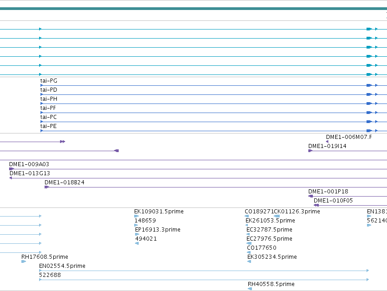This screenshot has width=387, height=291.
Task: Select the tai-PH transcript label
Action: tap(49, 99)
